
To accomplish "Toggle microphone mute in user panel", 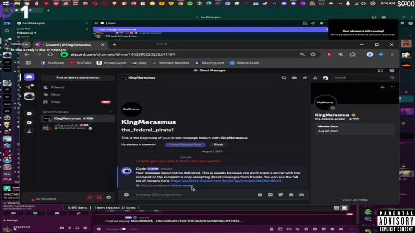I will (90, 197).
